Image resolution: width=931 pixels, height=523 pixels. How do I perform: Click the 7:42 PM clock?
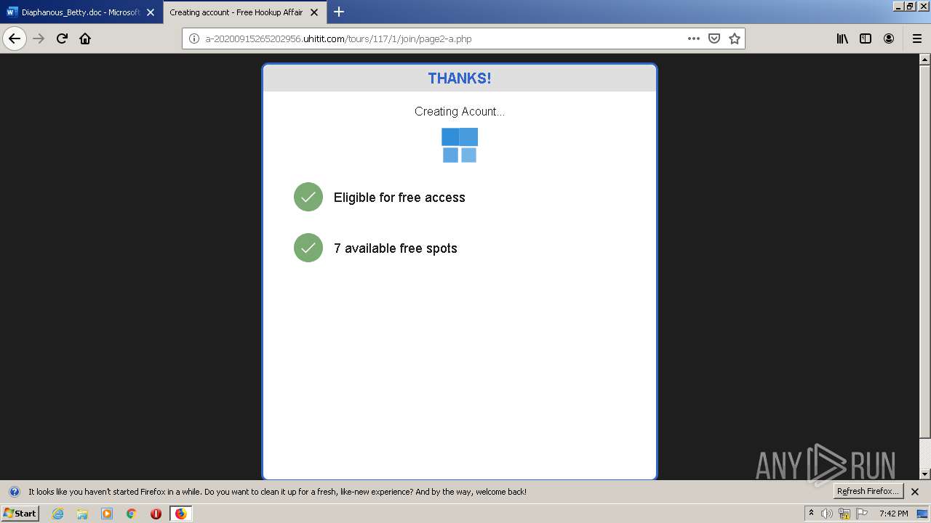click(893, 514)
